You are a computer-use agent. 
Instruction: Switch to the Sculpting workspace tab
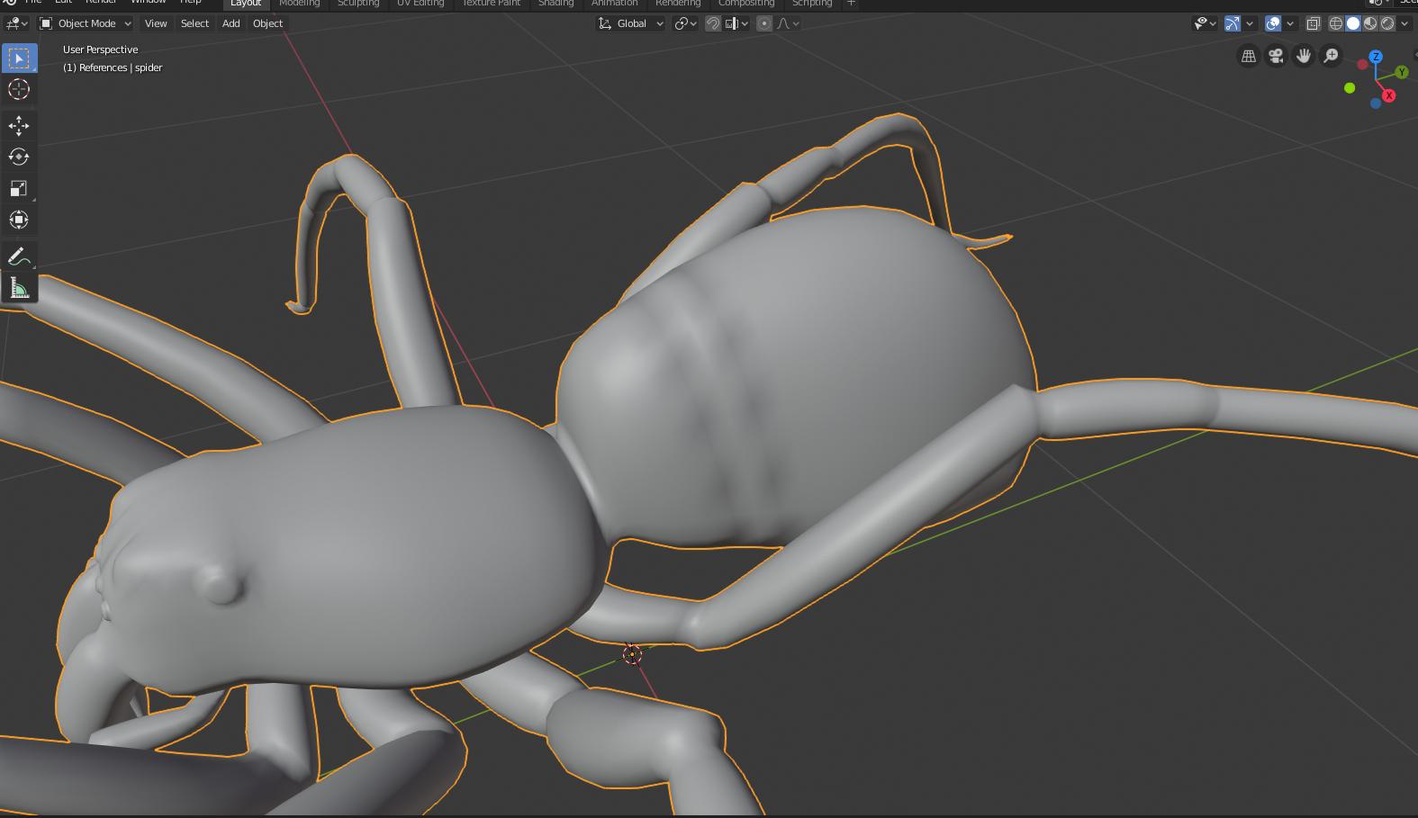[358, 4]
